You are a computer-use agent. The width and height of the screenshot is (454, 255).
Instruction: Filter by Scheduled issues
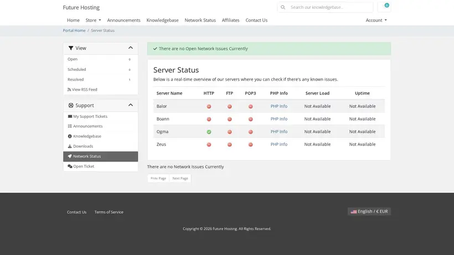[x=100, y=69]
